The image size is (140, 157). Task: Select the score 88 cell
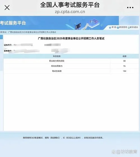click(124, 61)
